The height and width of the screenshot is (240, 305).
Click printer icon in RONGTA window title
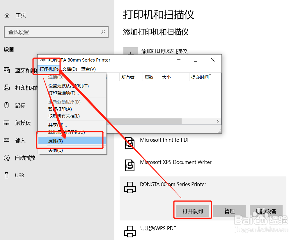[43, 60]
